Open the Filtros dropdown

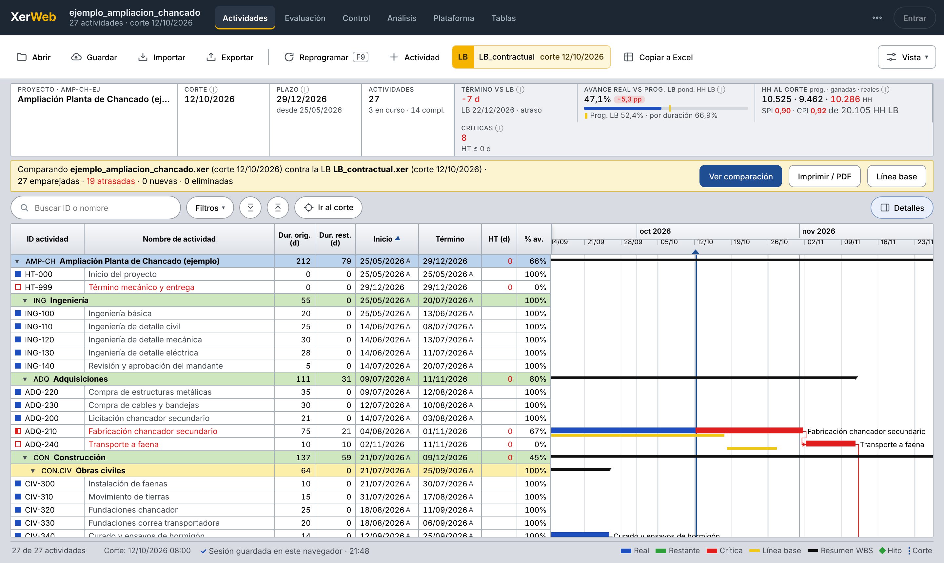(x=210, y=208)
